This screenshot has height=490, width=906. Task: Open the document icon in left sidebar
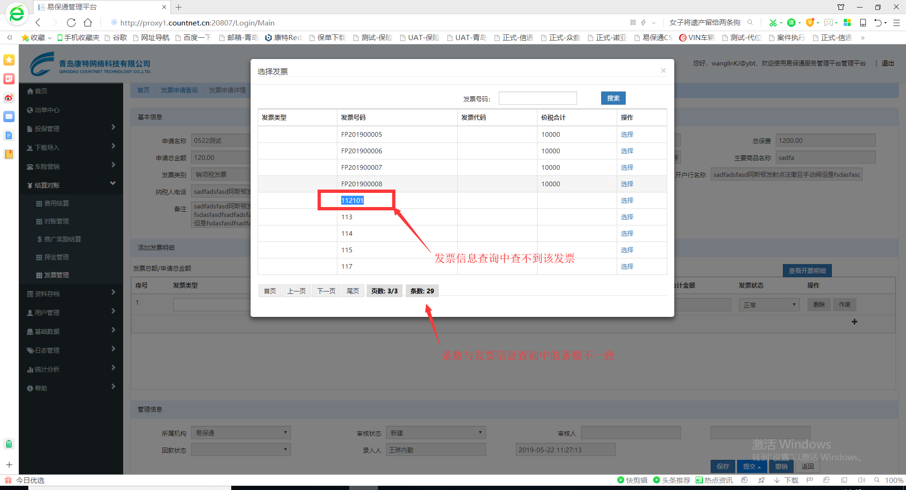[x=9, y=135]
